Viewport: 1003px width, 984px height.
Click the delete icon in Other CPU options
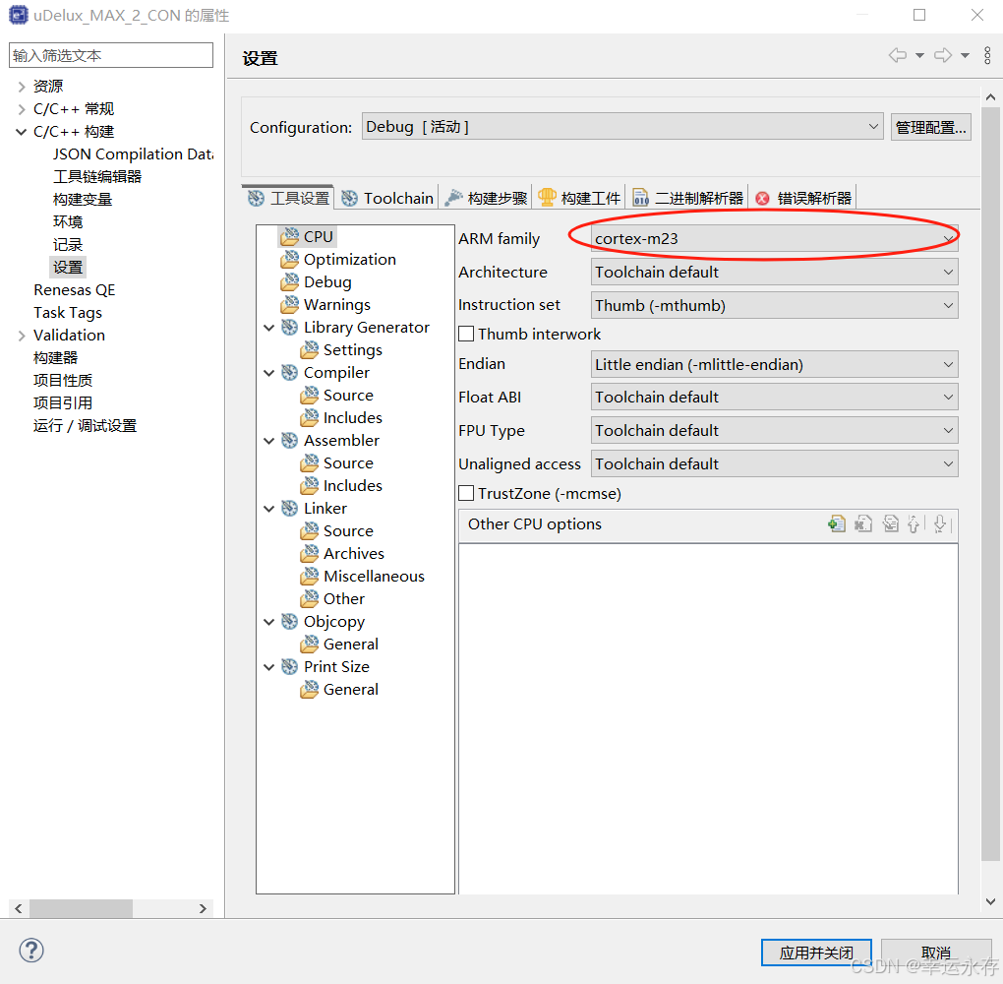[863, 523]
